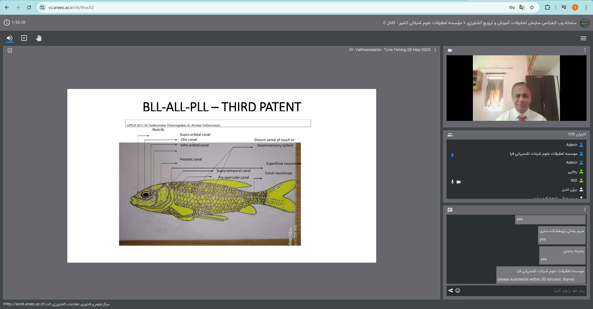Click the share pod icon above the slide
The width and height of the screenshot is (593, 309).
(10, 50)
